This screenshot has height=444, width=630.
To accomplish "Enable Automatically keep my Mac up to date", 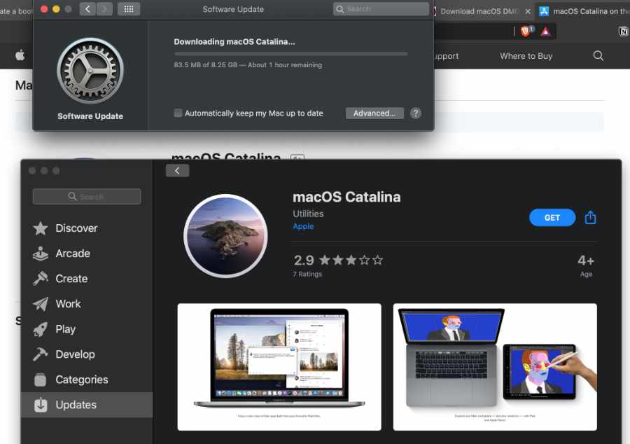I will pyautogui.click(x=178, y=113).
